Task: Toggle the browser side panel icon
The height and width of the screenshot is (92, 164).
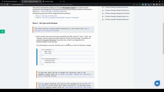Action: [157, 5]
